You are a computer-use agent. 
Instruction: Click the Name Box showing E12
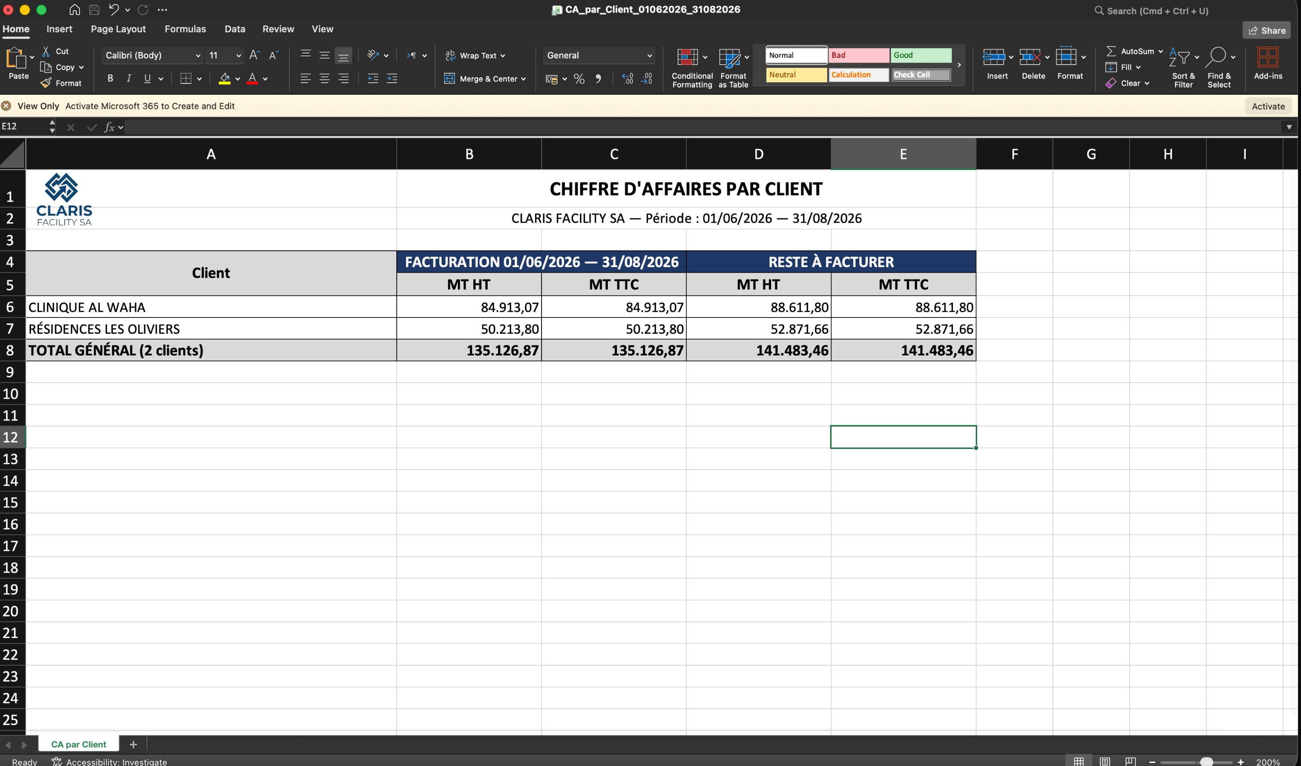(24, 127)
